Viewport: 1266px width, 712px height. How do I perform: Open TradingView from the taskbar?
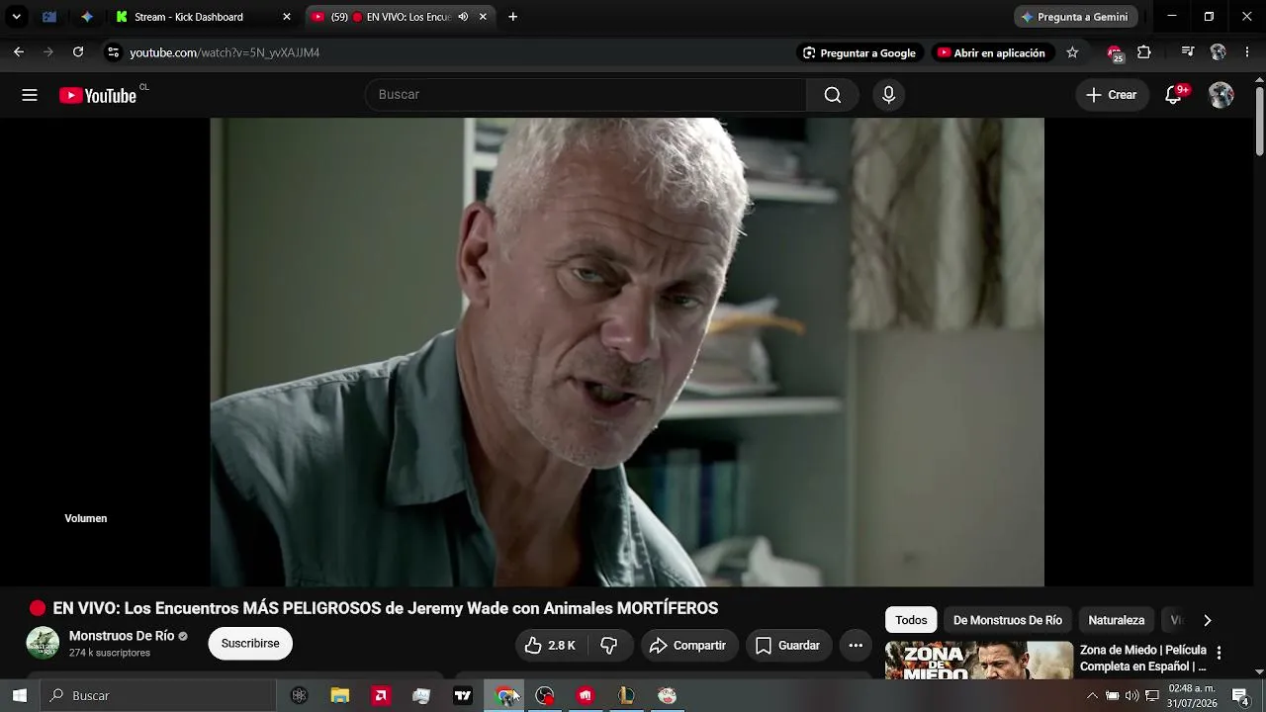pyautogui.click(x=462, y=696)
